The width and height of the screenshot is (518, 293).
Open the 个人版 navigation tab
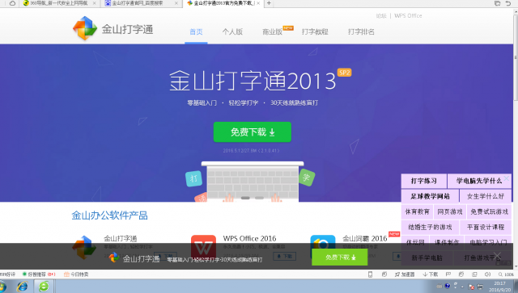click(232, 32)
